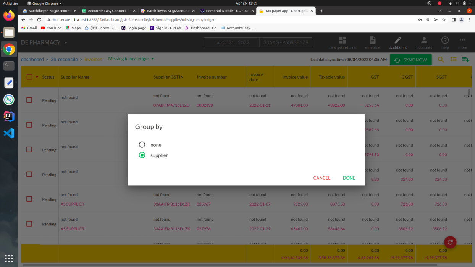Click the invoices breadcrumb link

coord(93,59)
